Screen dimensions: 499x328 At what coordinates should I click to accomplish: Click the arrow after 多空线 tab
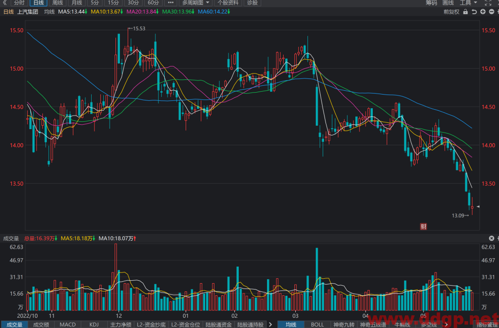click(x=446, y=325)
